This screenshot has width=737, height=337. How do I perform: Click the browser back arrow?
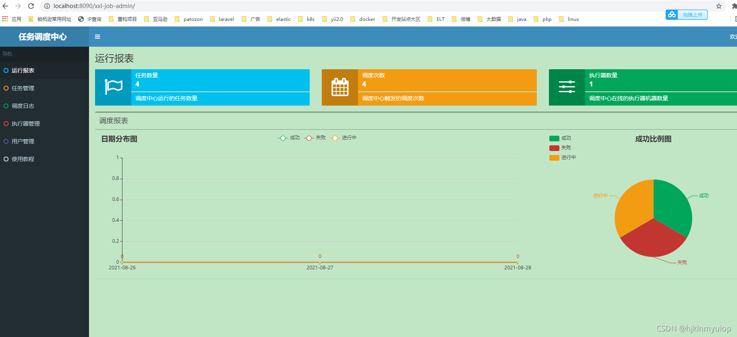(x=5, y=6)
